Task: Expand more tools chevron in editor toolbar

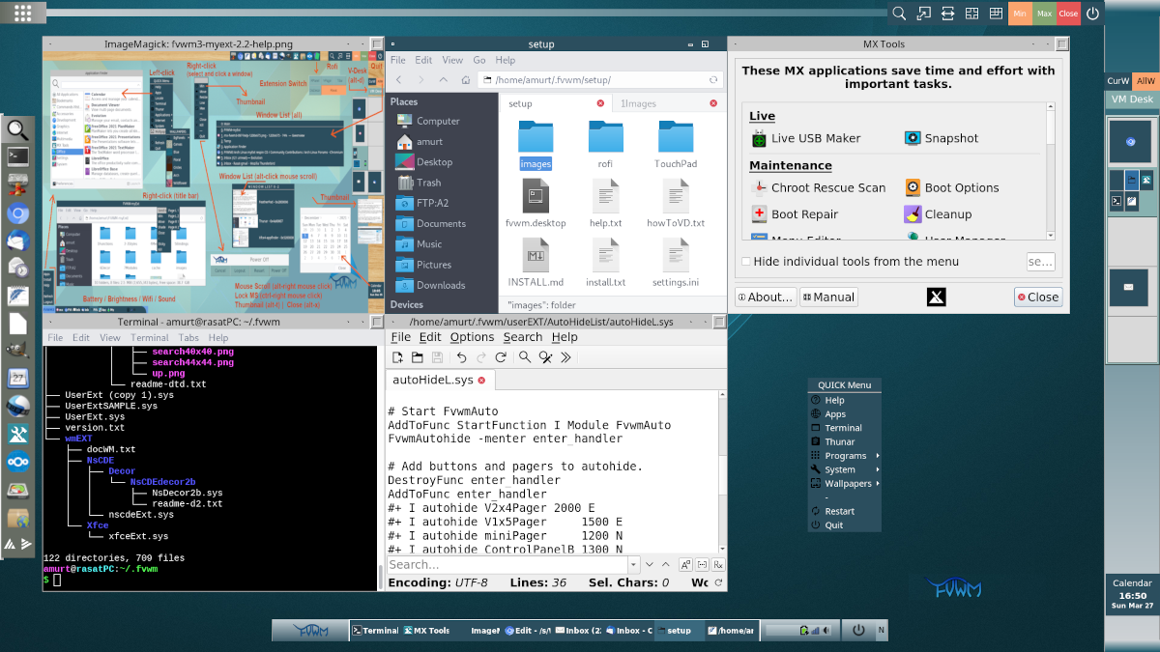Action: pyautogui.click(x=566, y=357)
